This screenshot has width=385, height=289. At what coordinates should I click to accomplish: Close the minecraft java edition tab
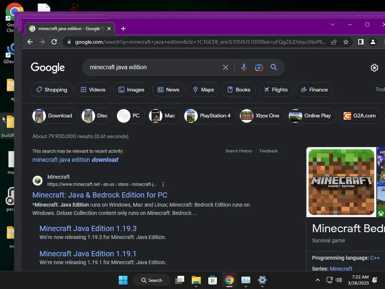(x=109, y=29)
